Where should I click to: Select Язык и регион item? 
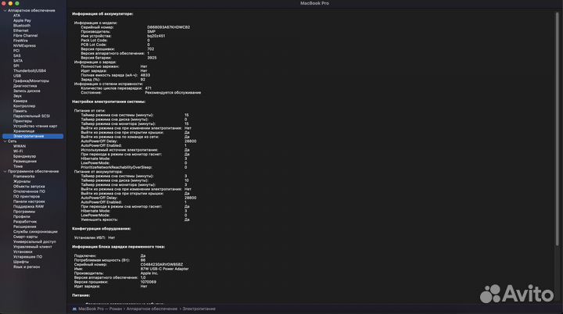tap(27, 267)
